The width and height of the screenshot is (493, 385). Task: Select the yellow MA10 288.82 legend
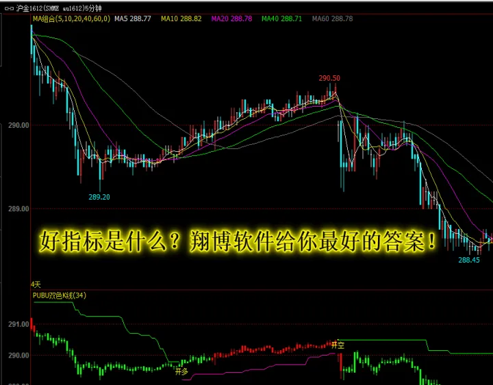click(181, 18)
